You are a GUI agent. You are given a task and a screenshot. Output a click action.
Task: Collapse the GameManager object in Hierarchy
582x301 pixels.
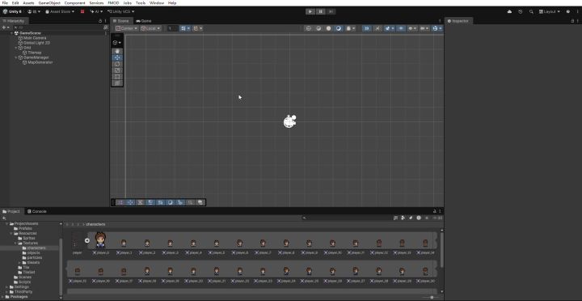coord(16,57)
